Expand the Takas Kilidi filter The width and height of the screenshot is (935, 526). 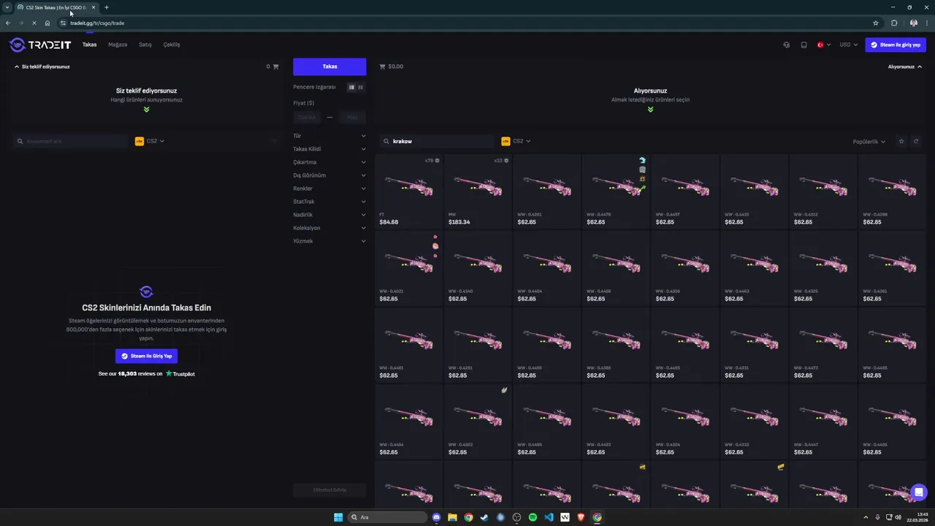329,149
